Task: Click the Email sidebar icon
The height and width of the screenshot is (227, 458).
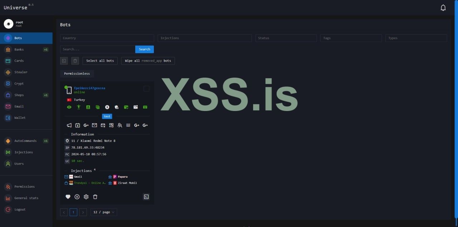Action: click(8, 106)
